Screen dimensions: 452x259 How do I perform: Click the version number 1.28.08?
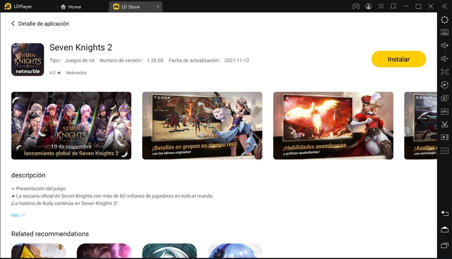155,60
